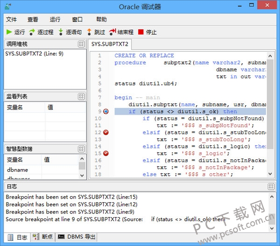
Task: Maximize the Oracle debugger window
Action: [252, 5]
